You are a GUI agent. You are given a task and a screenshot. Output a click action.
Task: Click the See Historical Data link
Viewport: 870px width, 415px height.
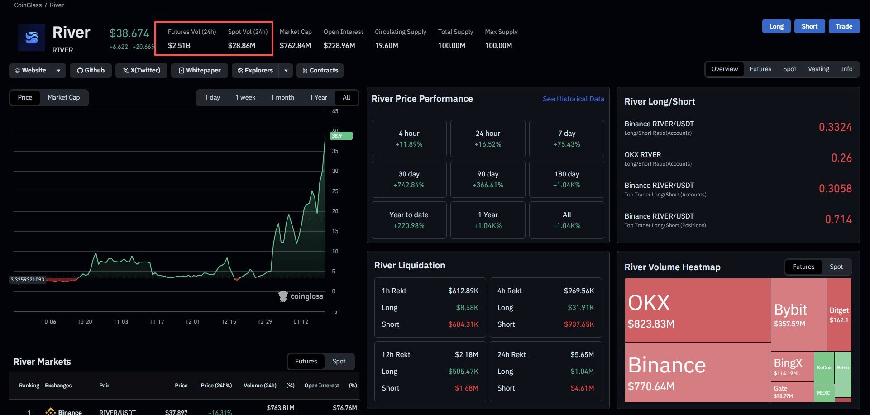pos(573,99)
